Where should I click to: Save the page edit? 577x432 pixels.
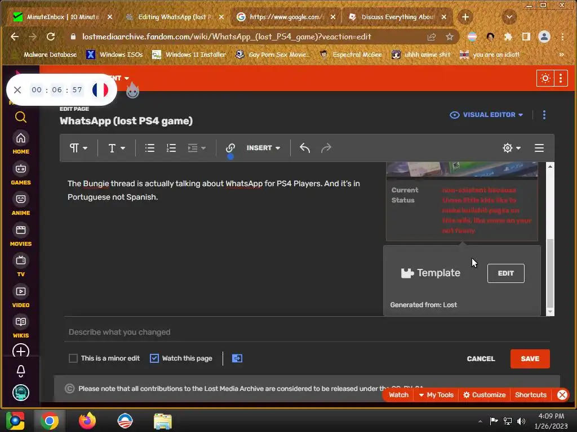(x=530, y=359)
